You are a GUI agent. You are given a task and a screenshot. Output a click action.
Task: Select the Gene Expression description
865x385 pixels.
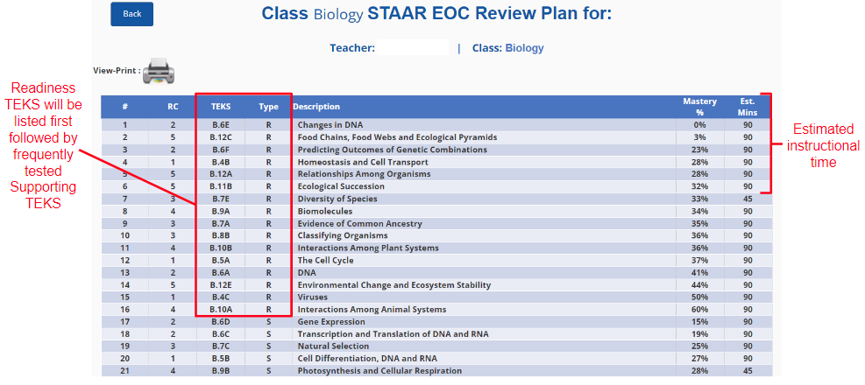[x=331, y=322]
